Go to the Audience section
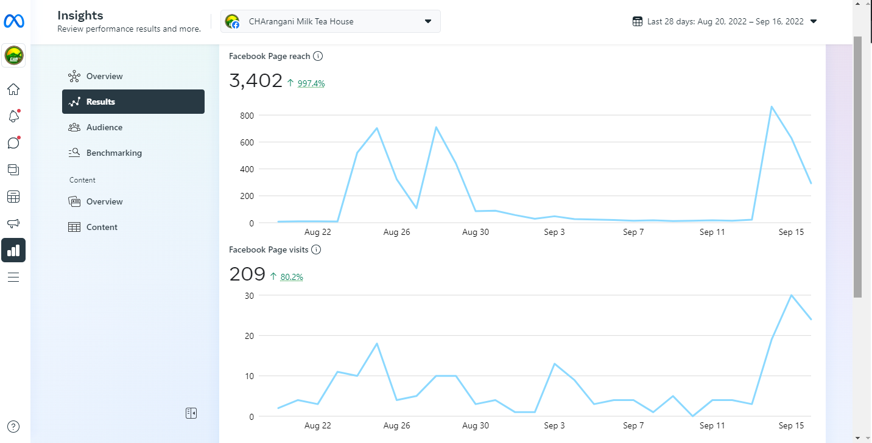872x443 pixels. (104, 127)
